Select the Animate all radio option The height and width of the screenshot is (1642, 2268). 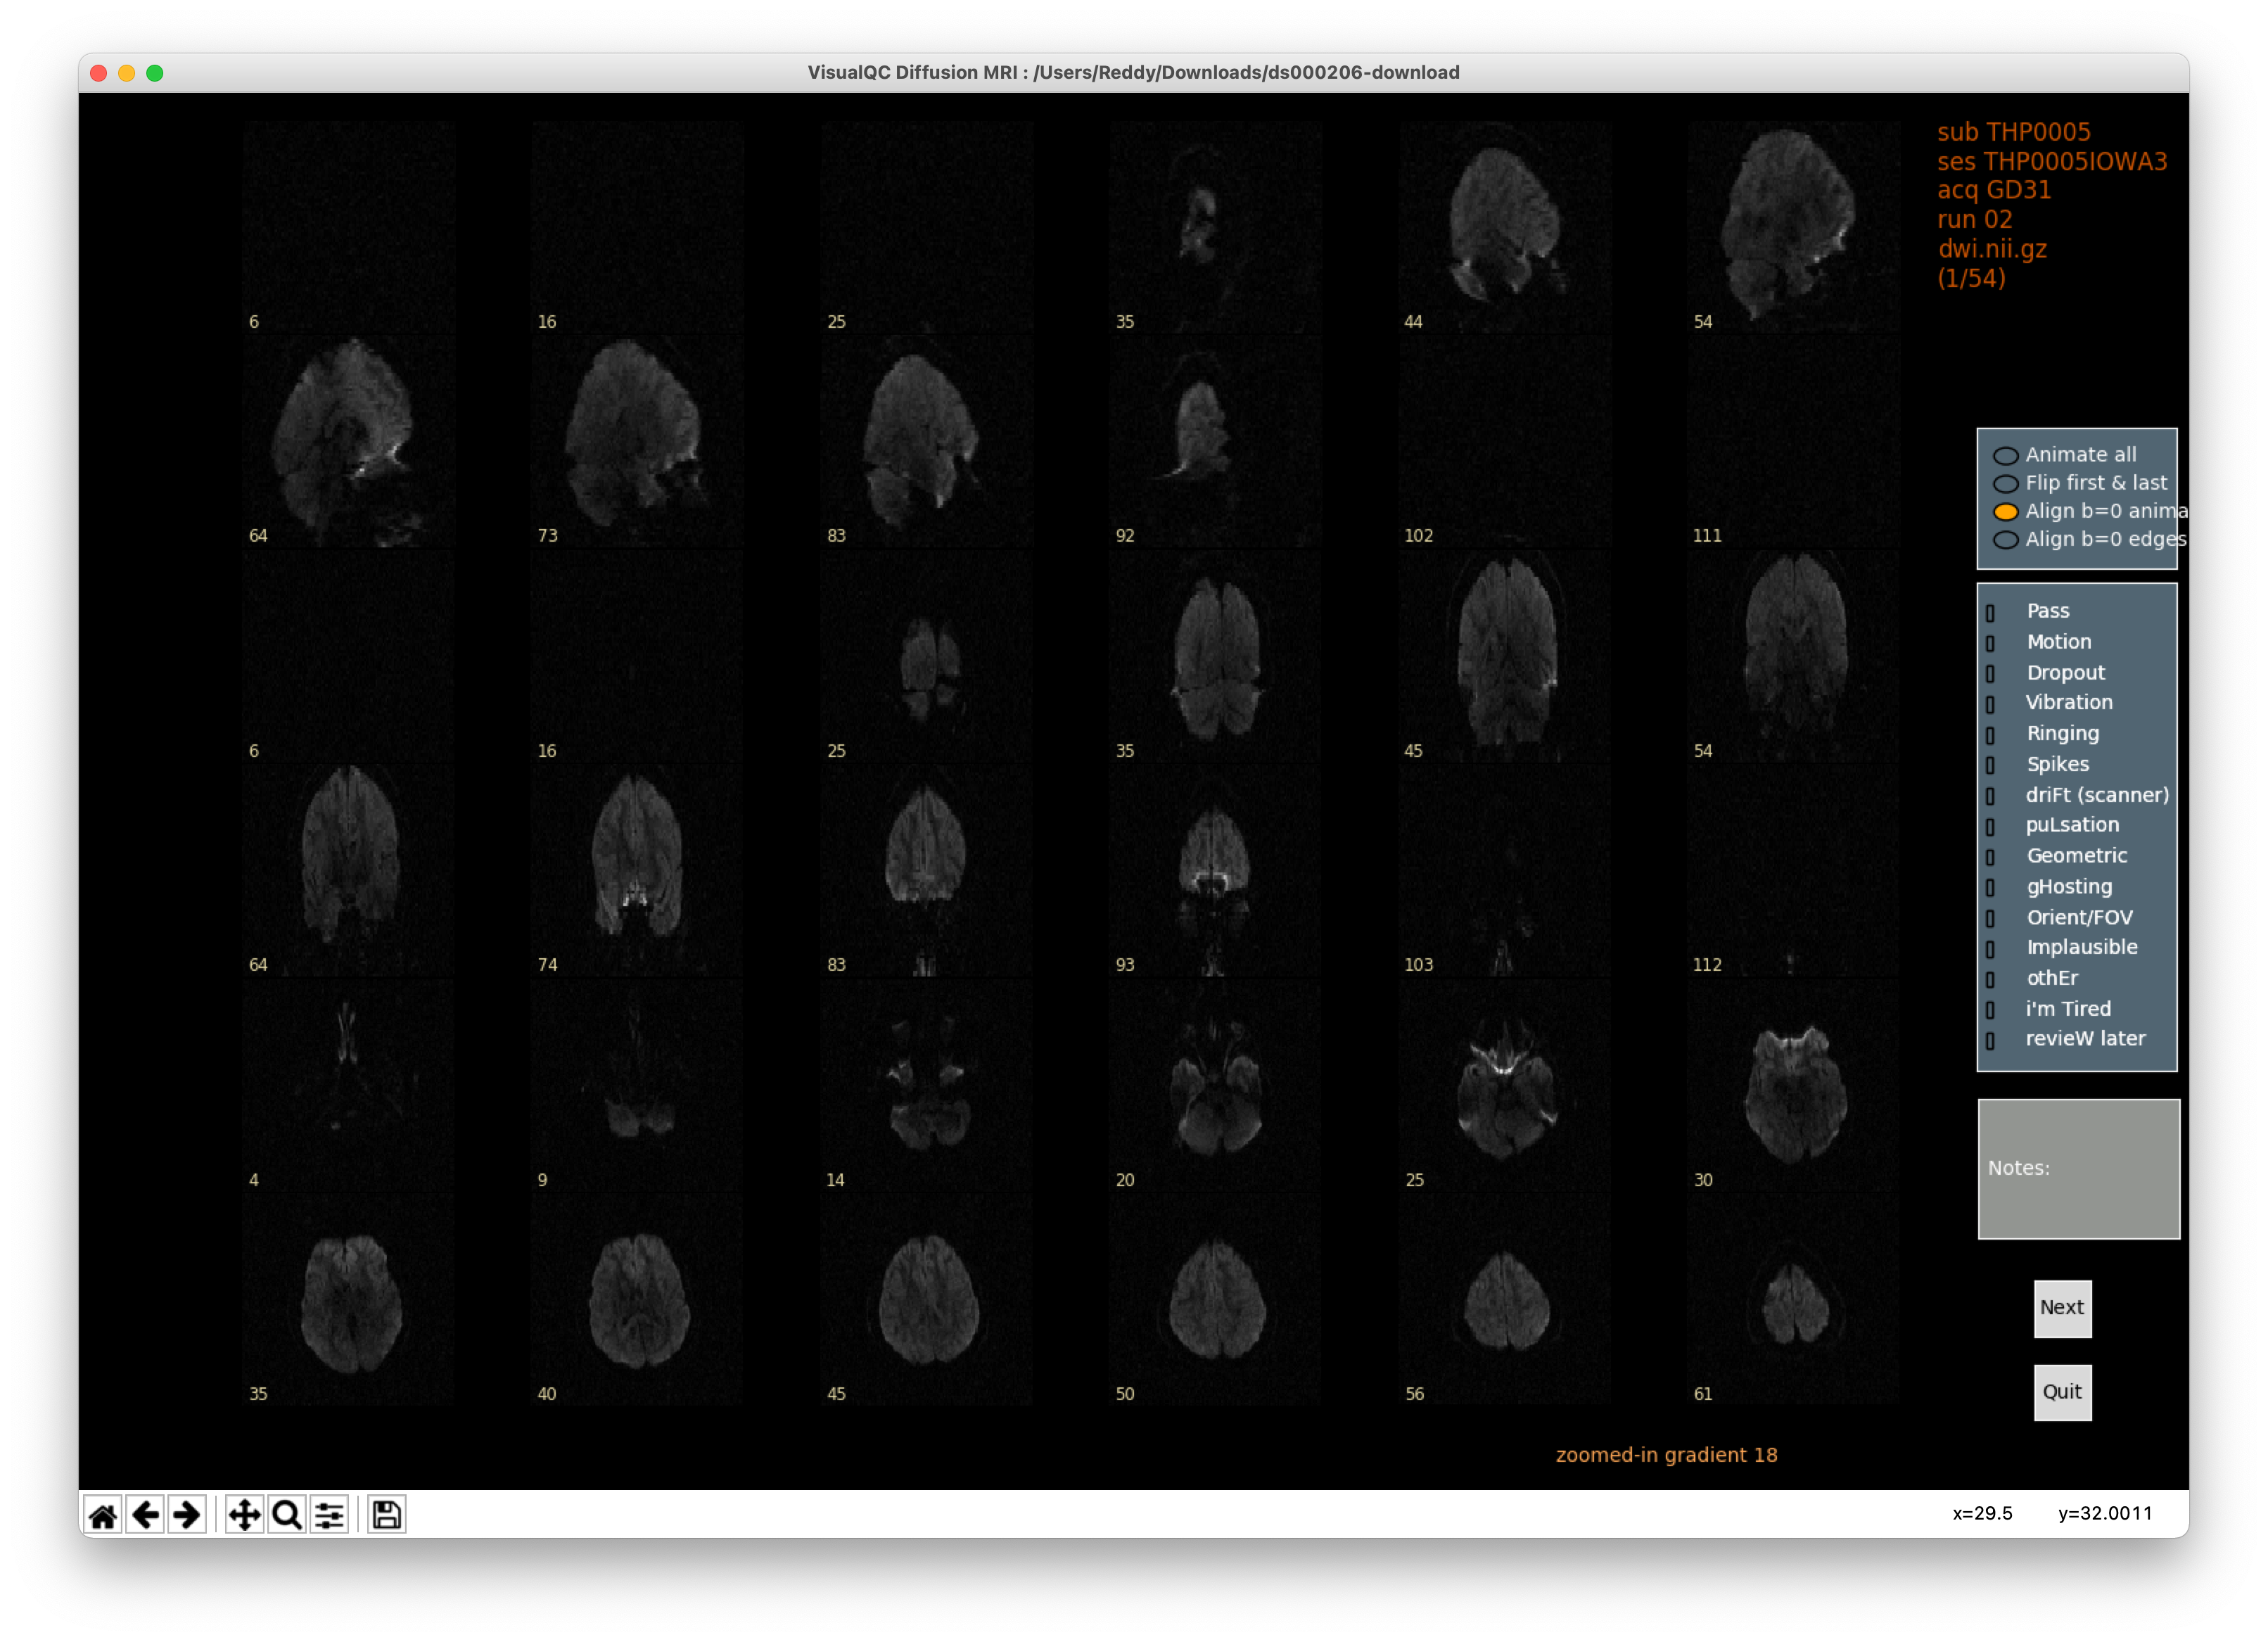(2005, 455)
